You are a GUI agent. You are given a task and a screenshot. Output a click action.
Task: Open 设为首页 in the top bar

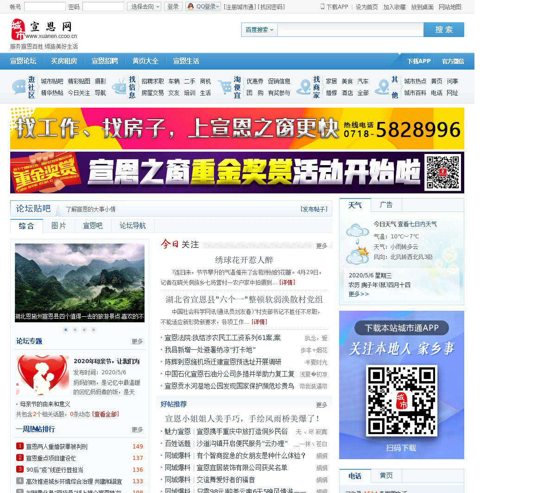[366, 7]
